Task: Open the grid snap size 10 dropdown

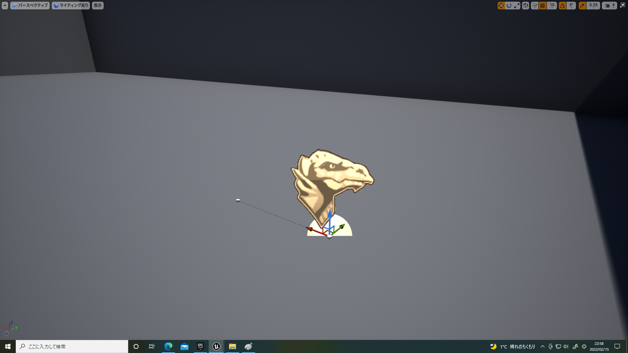Action: (552, 7)
